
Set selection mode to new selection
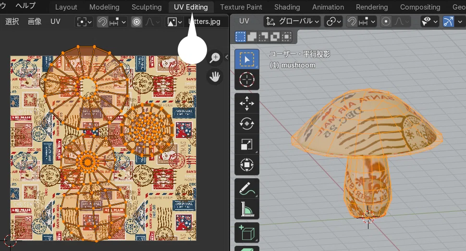pyautogui.click(x=240, y=36)
